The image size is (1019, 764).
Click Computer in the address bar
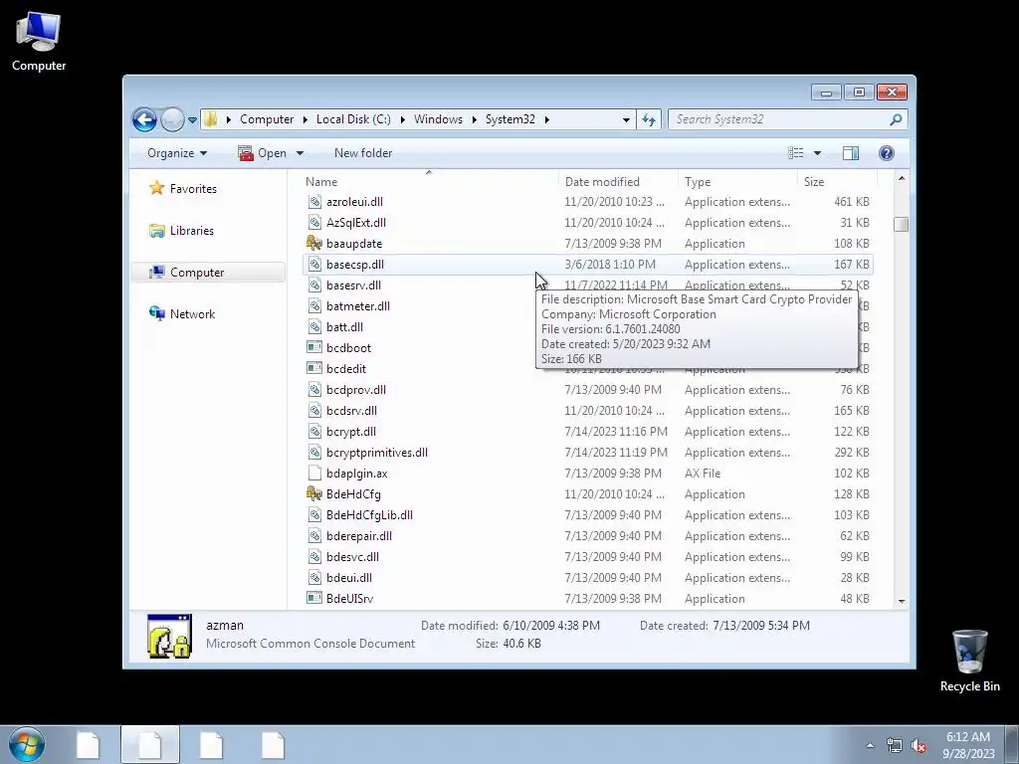click(267, 119)
